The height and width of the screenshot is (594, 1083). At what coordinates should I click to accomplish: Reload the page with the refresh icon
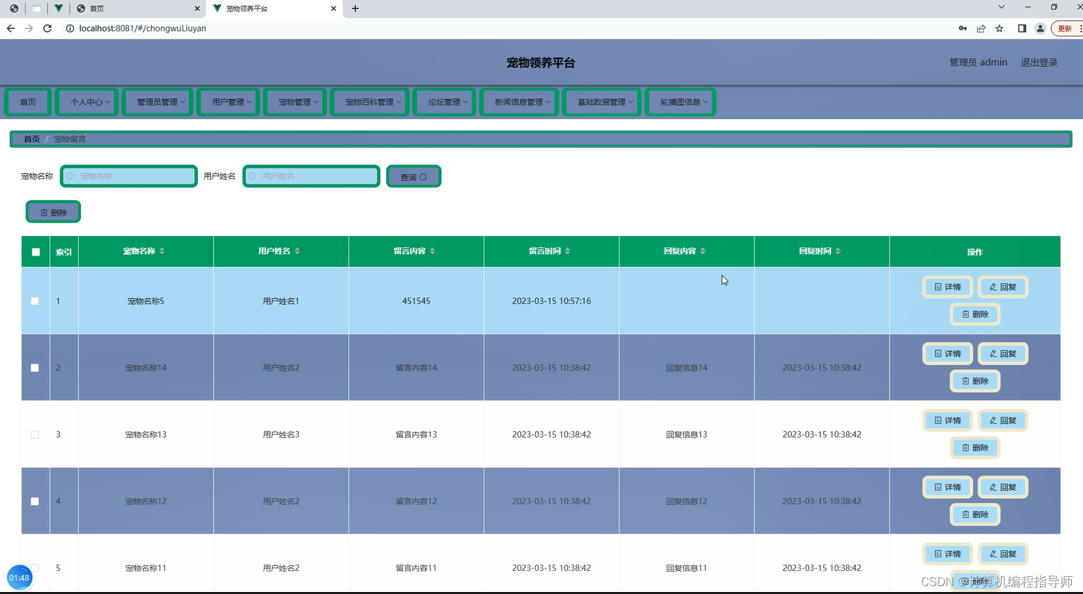[47, 28]
